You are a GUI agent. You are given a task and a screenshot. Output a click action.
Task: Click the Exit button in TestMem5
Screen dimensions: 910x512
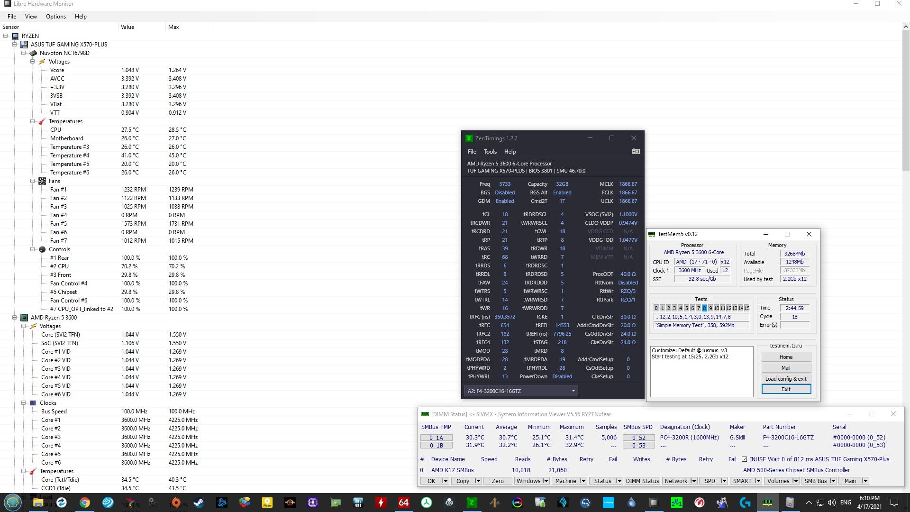point(786,389)
